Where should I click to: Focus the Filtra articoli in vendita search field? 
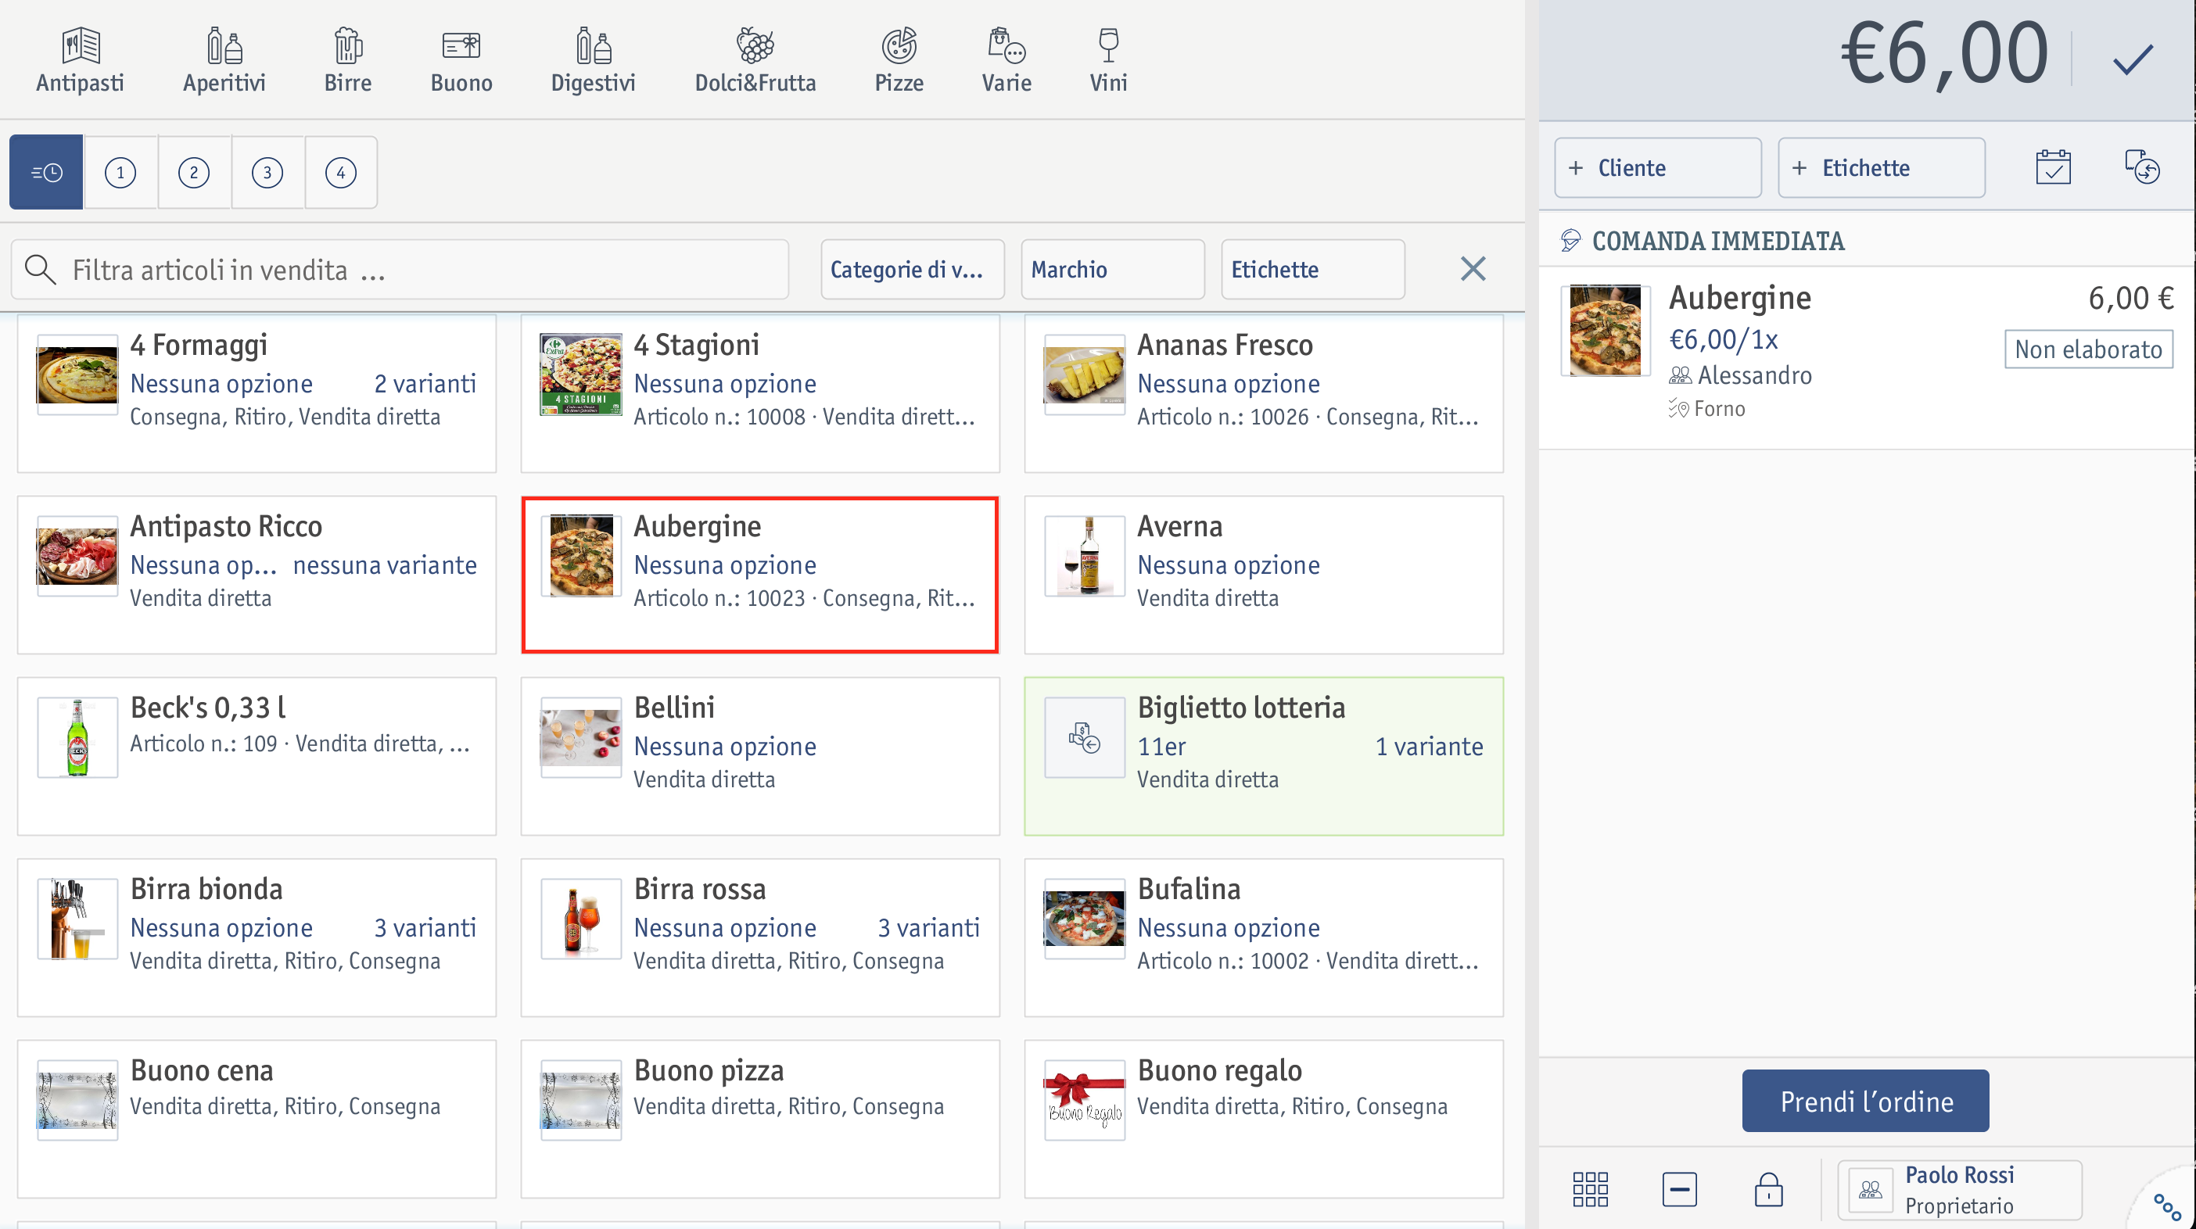[x=400, y=269]
